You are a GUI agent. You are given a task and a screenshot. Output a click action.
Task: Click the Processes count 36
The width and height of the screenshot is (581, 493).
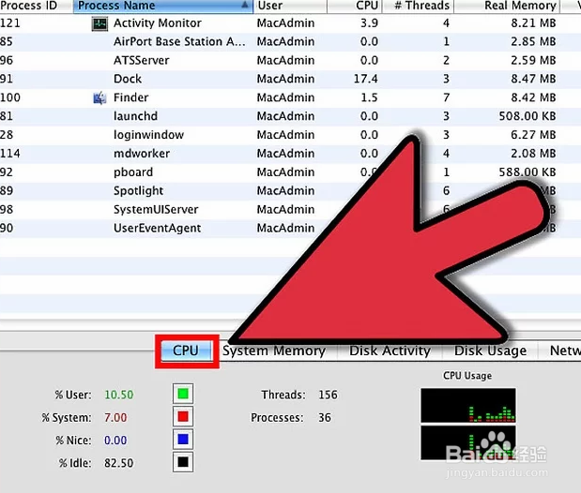(325, 418)
